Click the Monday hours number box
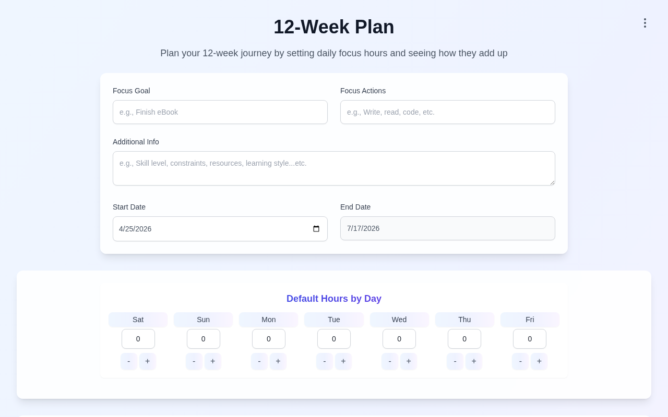The width and height of the screenshot is (668, 417). (269, 339)
